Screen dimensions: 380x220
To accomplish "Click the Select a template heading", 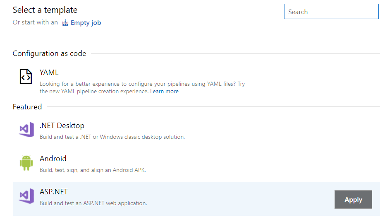I will [45, 10].
